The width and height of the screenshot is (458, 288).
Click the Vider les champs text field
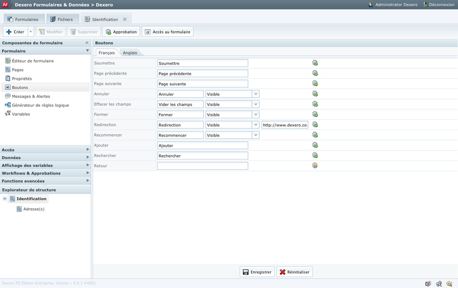click(181, 104)
